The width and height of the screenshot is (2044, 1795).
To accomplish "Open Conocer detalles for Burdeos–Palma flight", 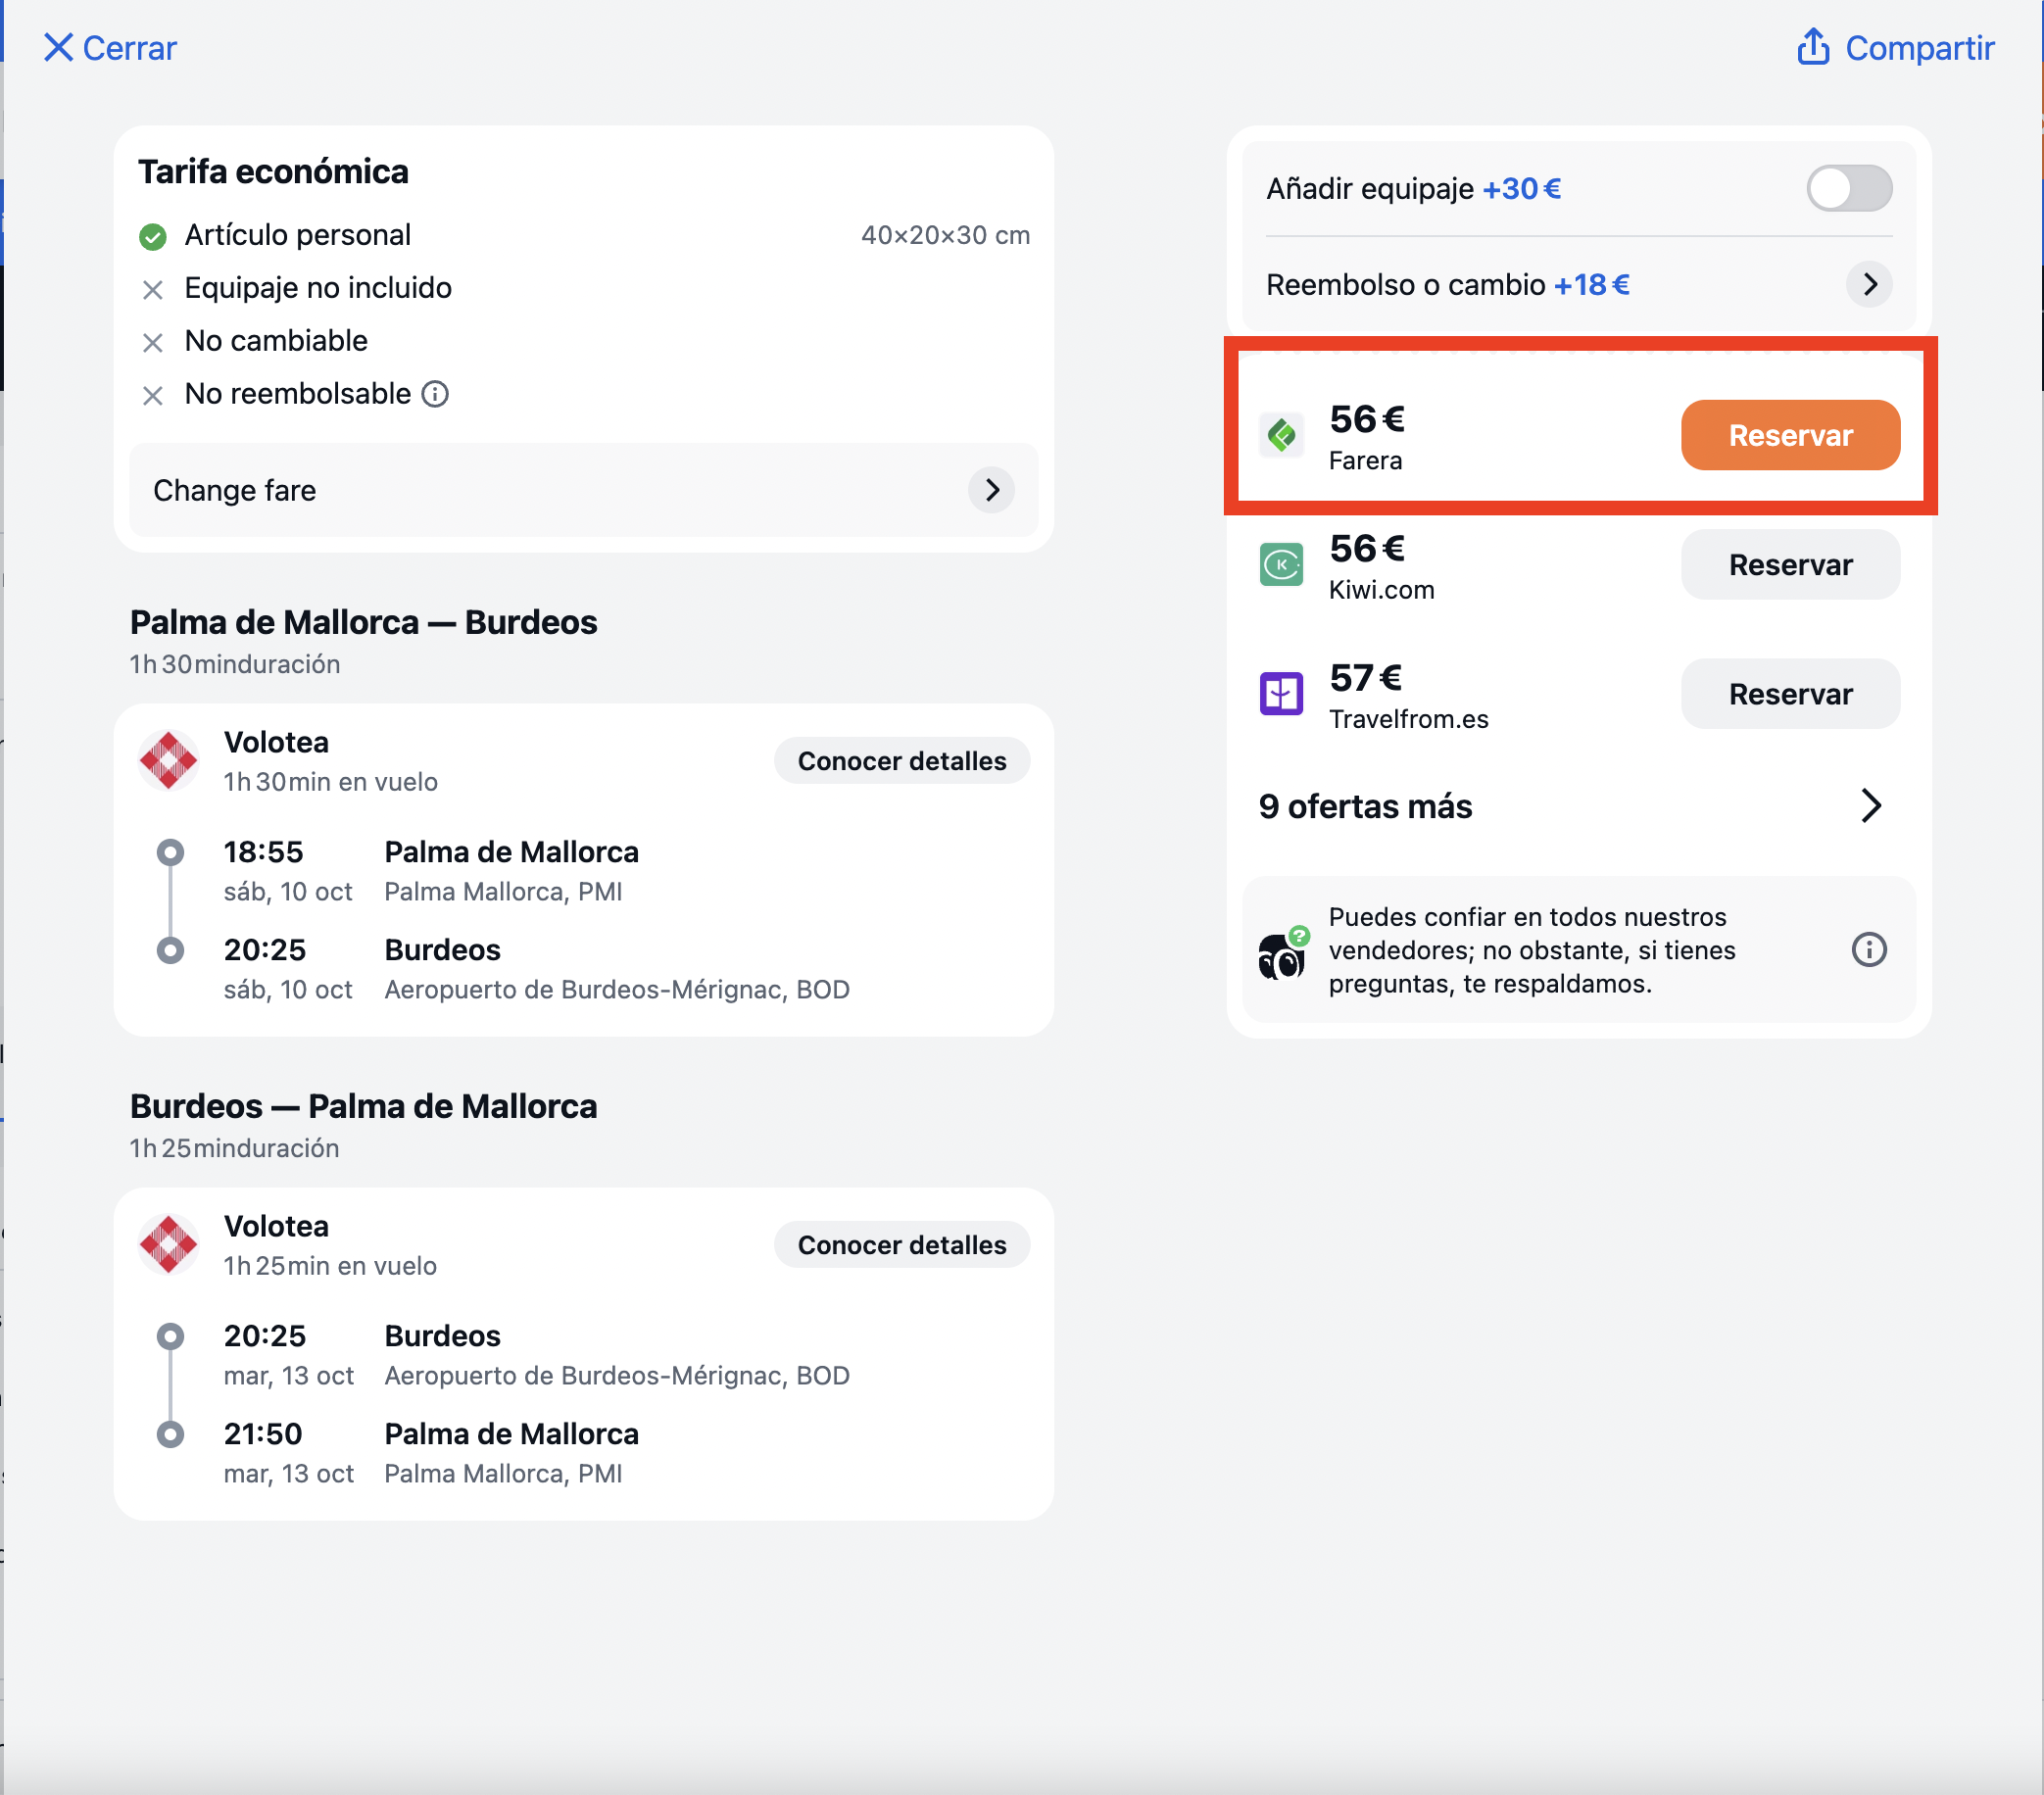I will click(x=902, y=1245).
